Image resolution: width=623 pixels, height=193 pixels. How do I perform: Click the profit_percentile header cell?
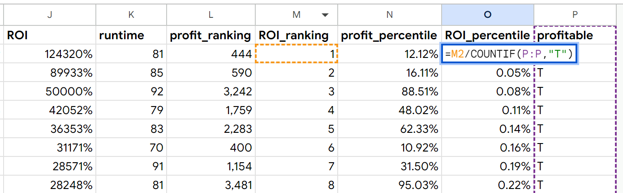coord(389,35)
